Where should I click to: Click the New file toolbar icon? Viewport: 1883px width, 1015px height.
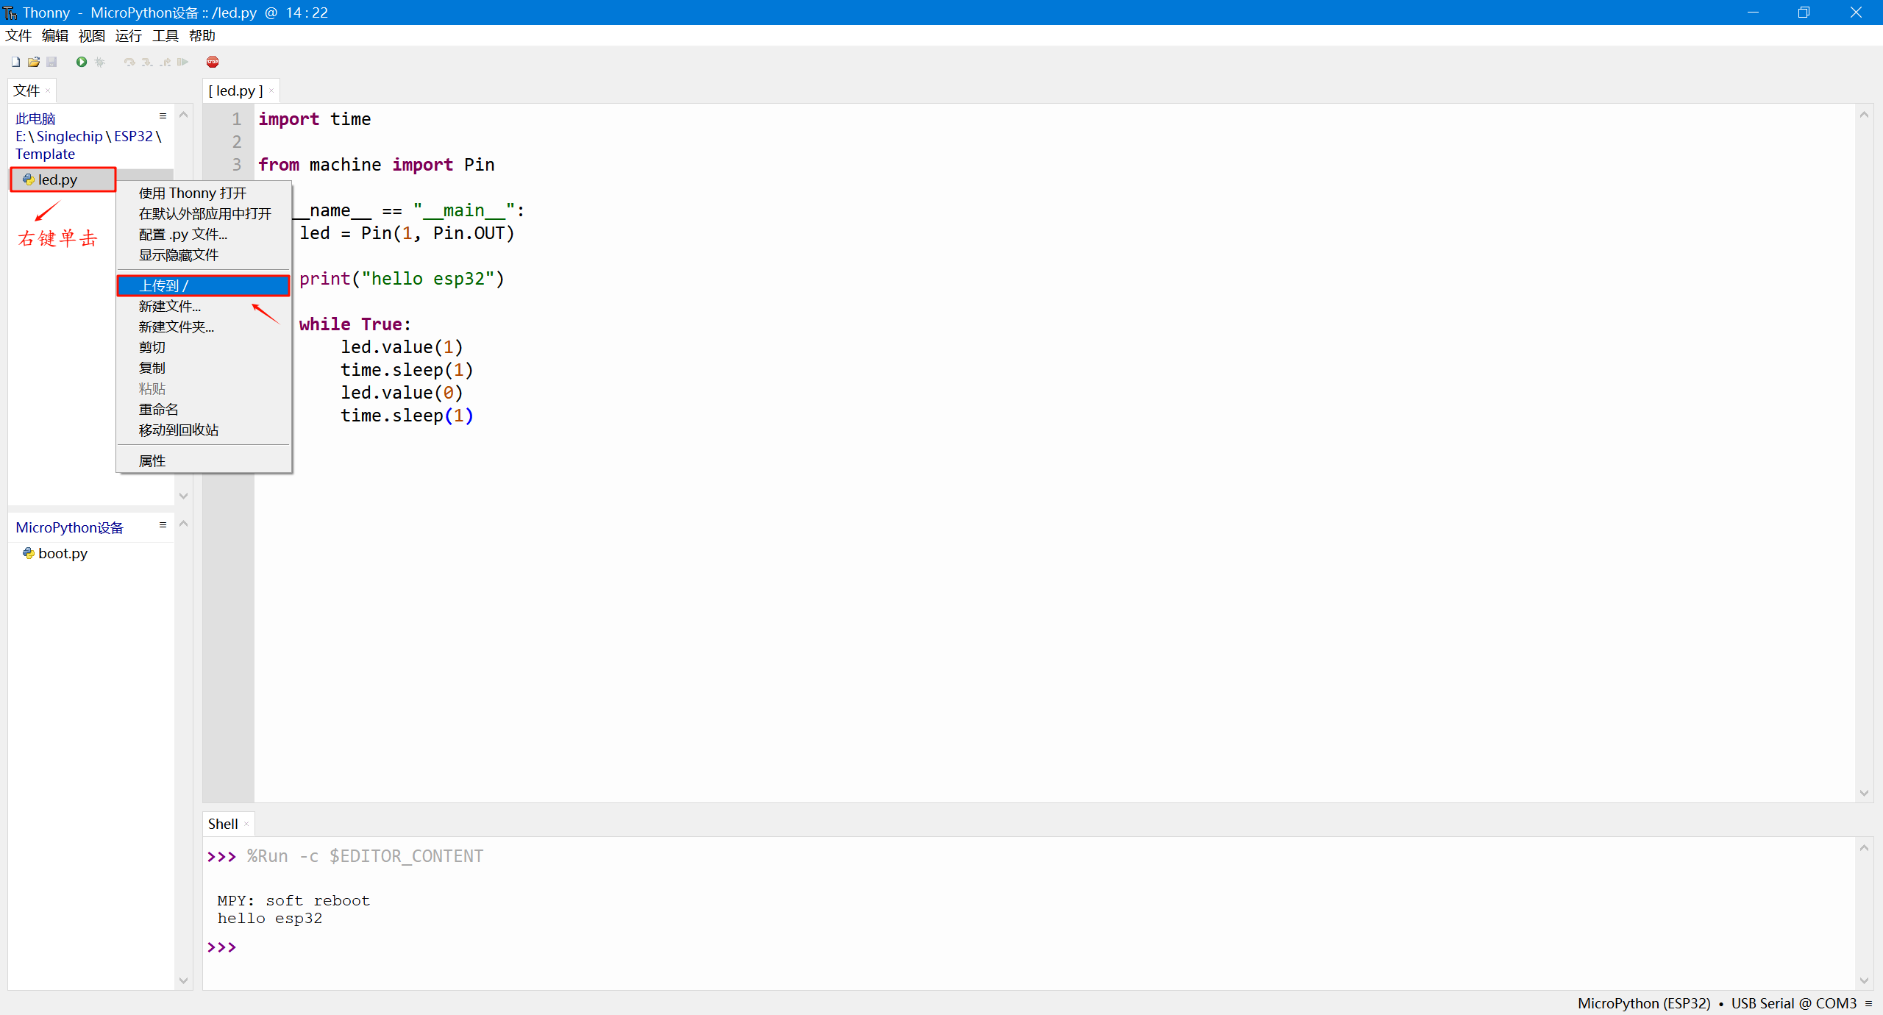point(15,62)
